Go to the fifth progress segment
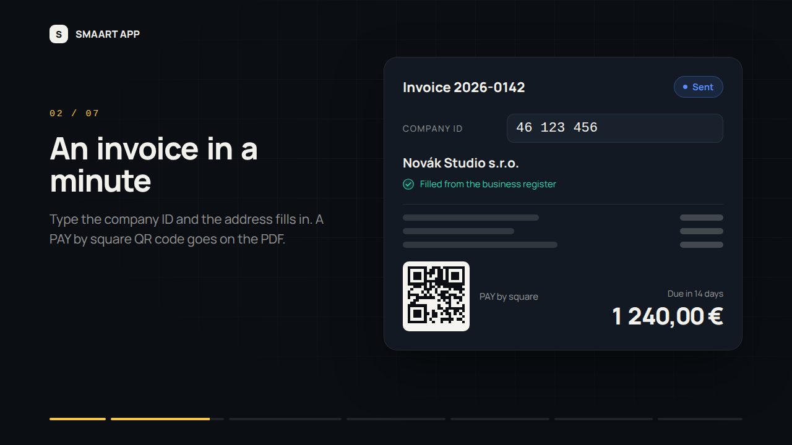Viewport: 792px width, 445px height. tap(500, 419)
